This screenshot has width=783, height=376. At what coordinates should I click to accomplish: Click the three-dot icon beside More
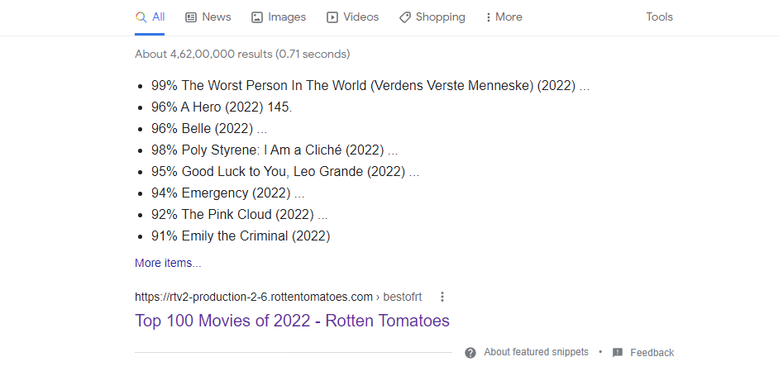[x=488, y=17]
